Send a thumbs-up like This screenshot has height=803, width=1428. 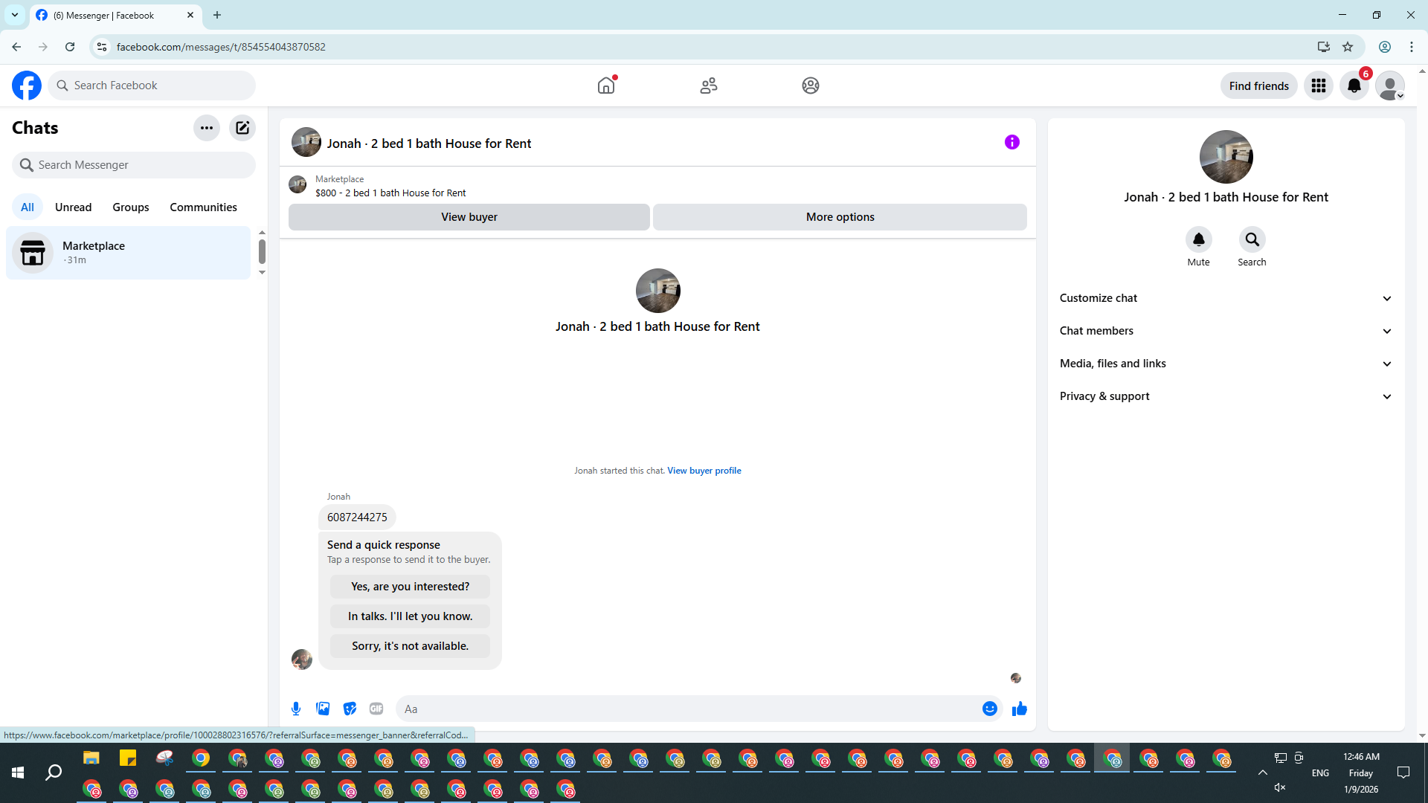point(1020,709)
